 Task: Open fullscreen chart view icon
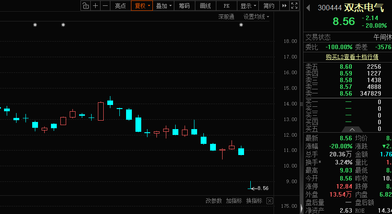point(295,6)
